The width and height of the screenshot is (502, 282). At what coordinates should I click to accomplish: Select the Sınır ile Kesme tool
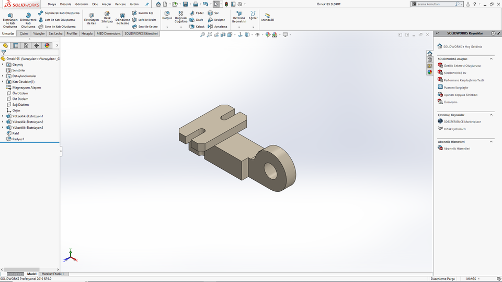(145, 27)
